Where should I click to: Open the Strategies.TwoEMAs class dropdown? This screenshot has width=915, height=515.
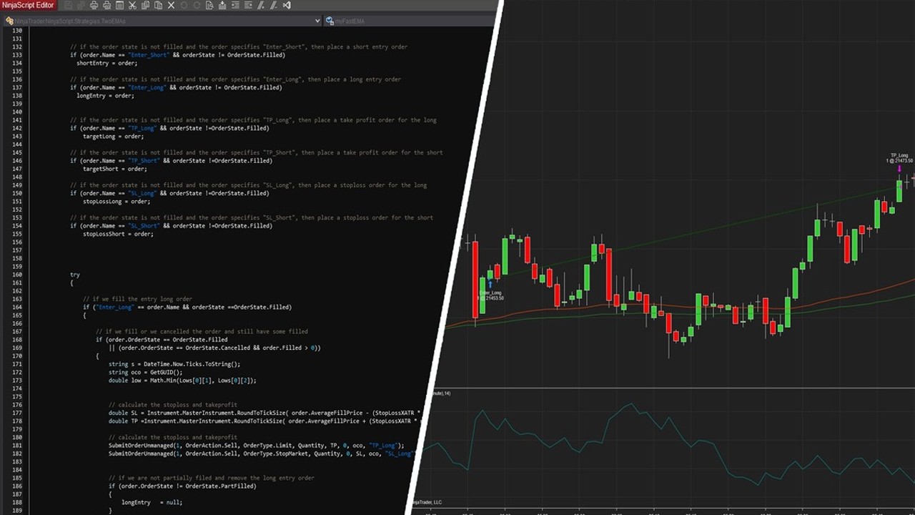point(162,21)
